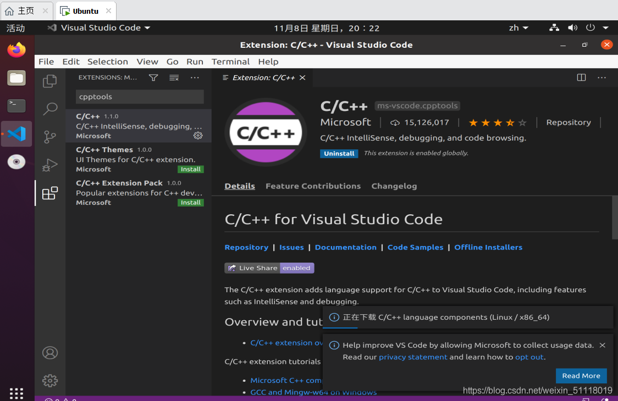Open the Manage gear in activity bar
Image resolution: width=618 pixels, height=401 pixels.
(49, 381)
